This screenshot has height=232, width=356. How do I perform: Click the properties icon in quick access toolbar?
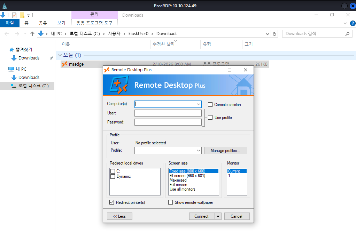[14, 15]
